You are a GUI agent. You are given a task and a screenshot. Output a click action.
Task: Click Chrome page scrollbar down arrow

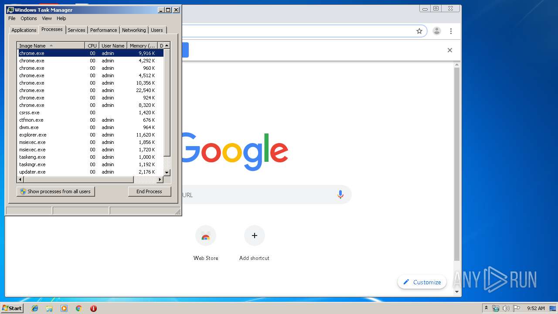click(x=457, y=292)
